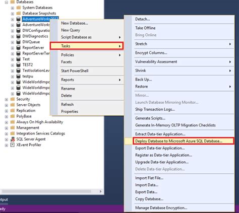The image size is (239, 213).
Task: Click the DWQueue database icon
Action: pos(19,42)
